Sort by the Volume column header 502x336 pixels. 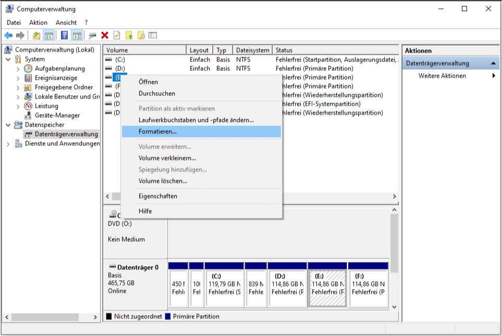tap(145, 50)
